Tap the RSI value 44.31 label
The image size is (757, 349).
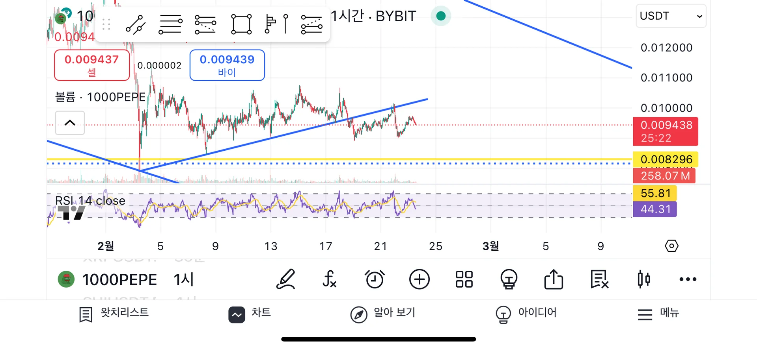655,209
